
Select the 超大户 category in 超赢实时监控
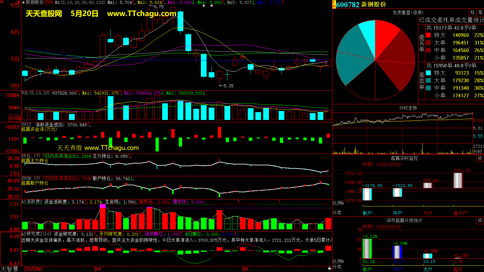click(x=460, y=213)
